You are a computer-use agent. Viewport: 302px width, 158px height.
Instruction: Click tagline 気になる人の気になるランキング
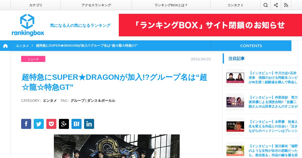pos(80,25)
